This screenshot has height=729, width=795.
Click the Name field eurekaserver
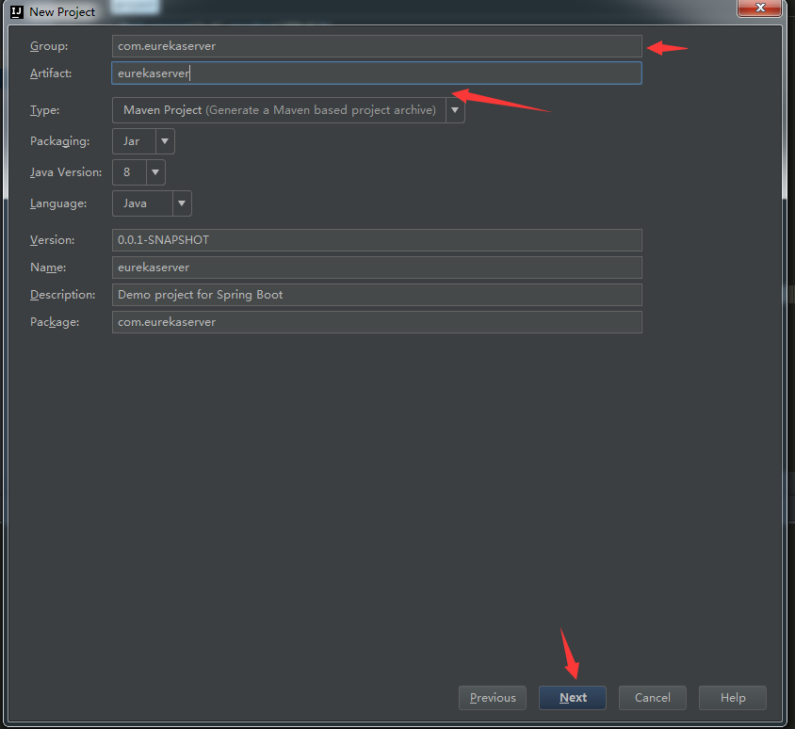coord(377,267)
